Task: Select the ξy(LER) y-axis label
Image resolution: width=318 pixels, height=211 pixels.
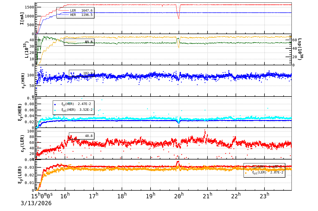Action: (20, 175)
